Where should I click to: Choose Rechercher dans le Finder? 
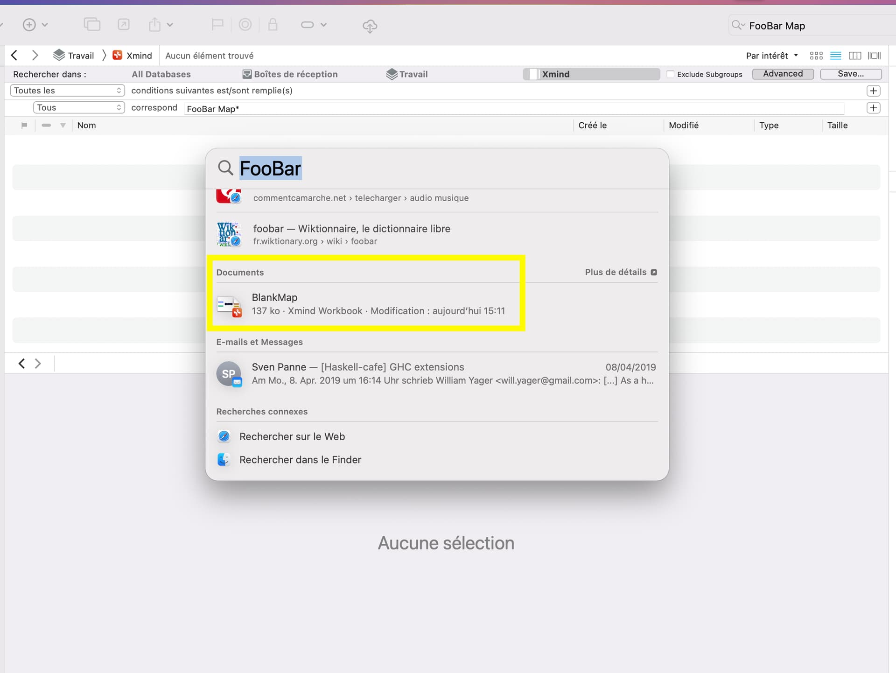[300, 460]
